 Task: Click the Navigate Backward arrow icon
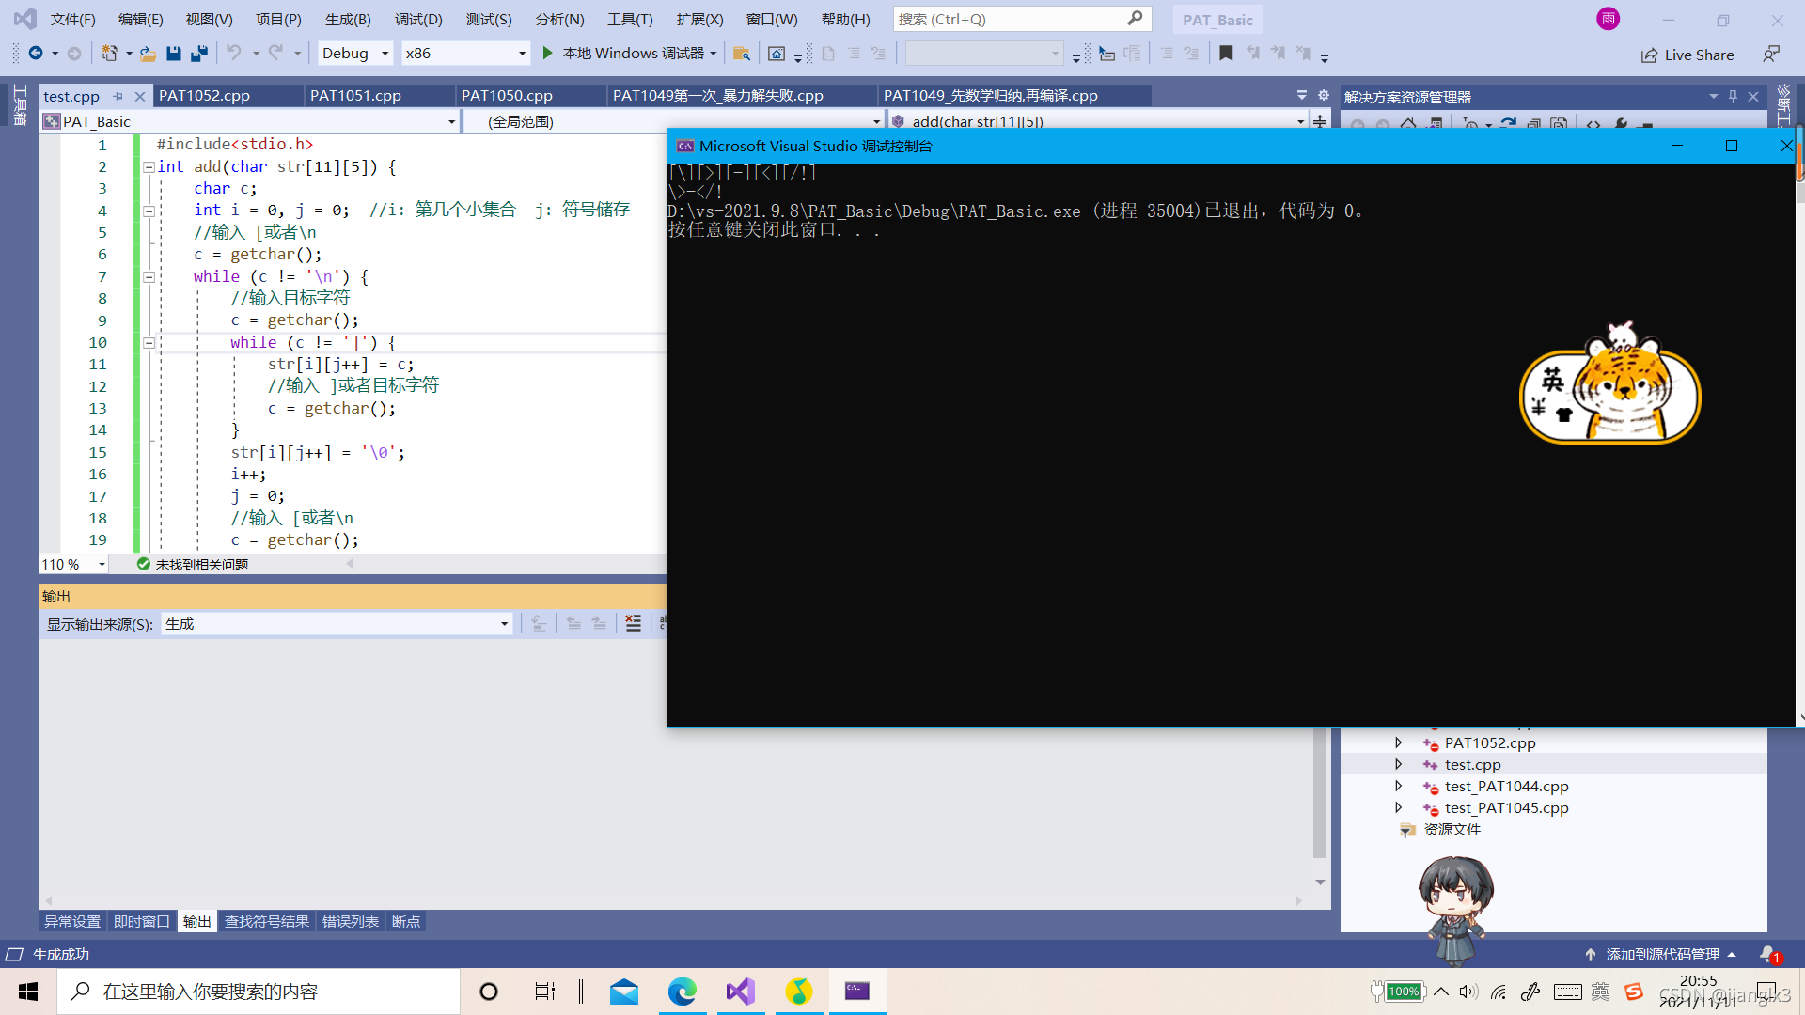(x=36, y=54)
